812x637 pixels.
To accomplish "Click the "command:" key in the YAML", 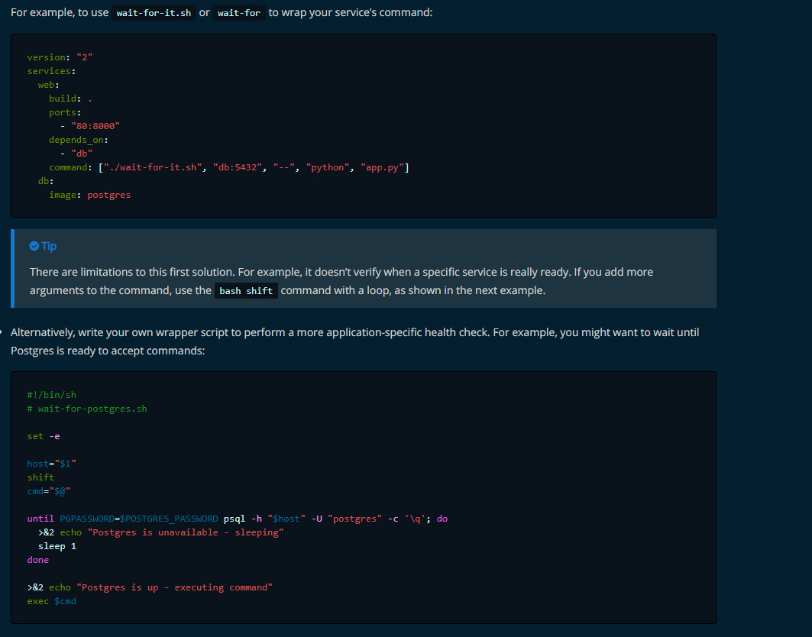I will click(x=71, y=167).
